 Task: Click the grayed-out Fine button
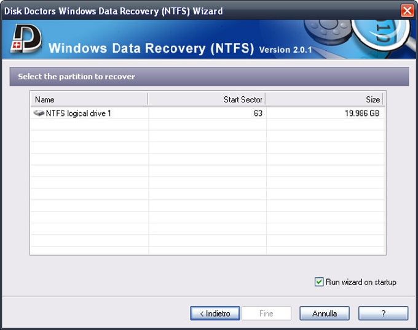pyautogui.click(x=266, y=313)
